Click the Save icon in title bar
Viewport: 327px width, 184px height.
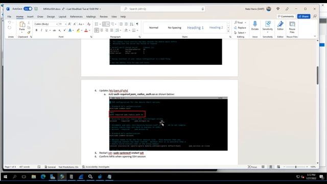pos(36,9)
